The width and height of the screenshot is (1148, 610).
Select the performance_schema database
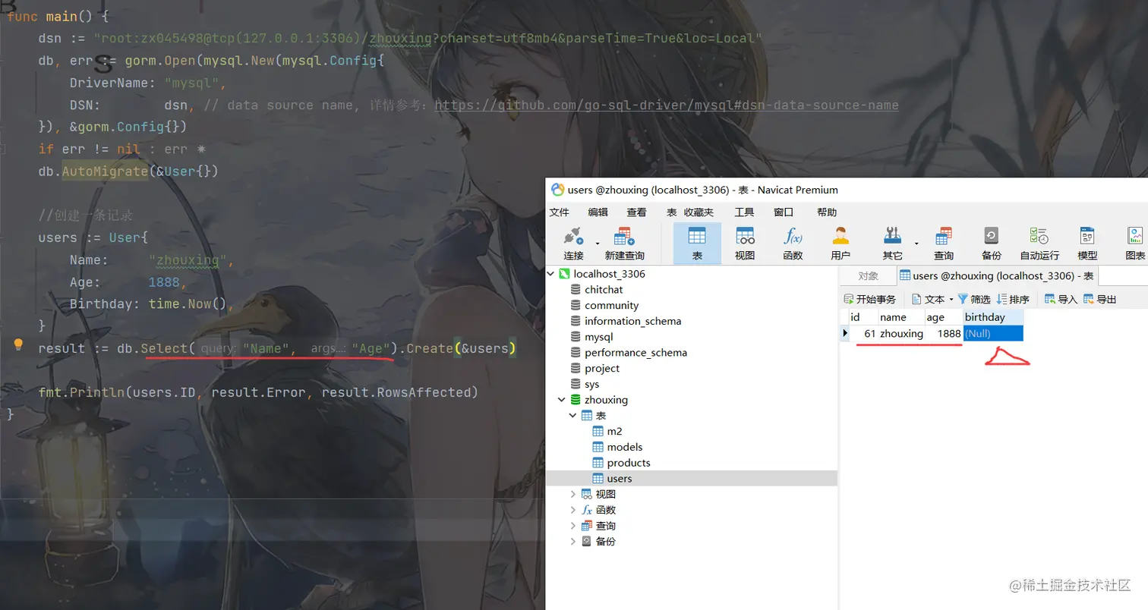(635, 353)
